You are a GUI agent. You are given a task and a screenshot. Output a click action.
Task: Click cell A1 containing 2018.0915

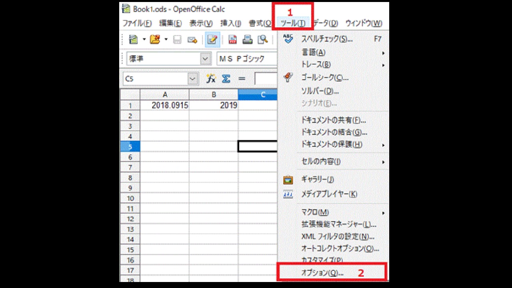pyautogui.click(x=164, y=106)
